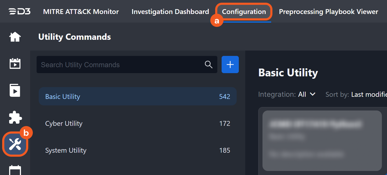Image resolution: width=387 pixels, height=175 pixels.
Task: Open the puzzle piece integrations icon
Action: (15, 117)
